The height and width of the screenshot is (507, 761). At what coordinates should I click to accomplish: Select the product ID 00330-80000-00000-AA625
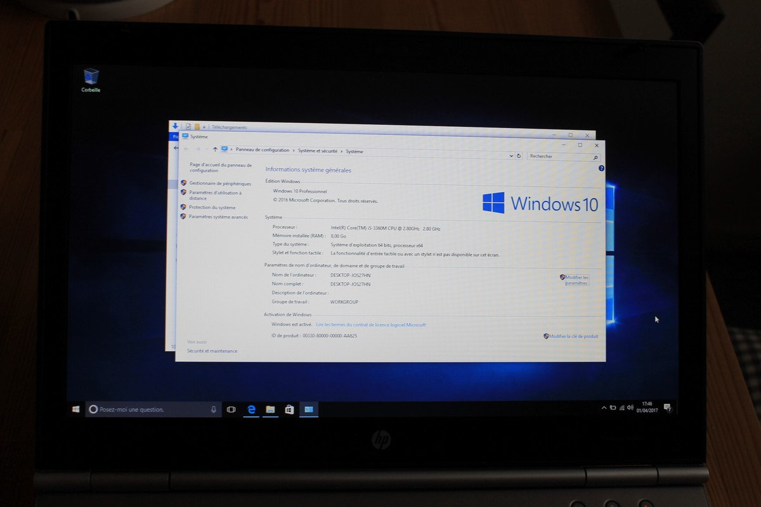[x=330, y=336]
